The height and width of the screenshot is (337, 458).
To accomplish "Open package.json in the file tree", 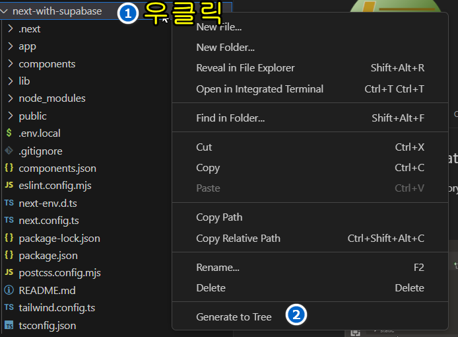I will [48, 255].
